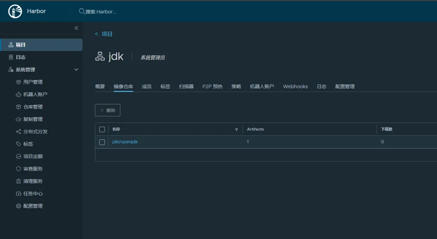The width and height of the screenshot is (437, 239).
Task: Open the P2P 预热 tab
Action: pyautogui.click(x=212, y=86)
